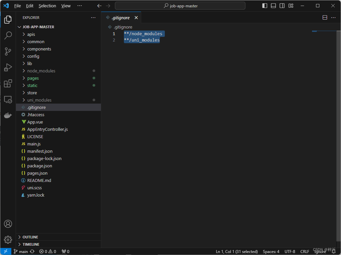Change the CRLF line ending setting

[x=305, y=251]
